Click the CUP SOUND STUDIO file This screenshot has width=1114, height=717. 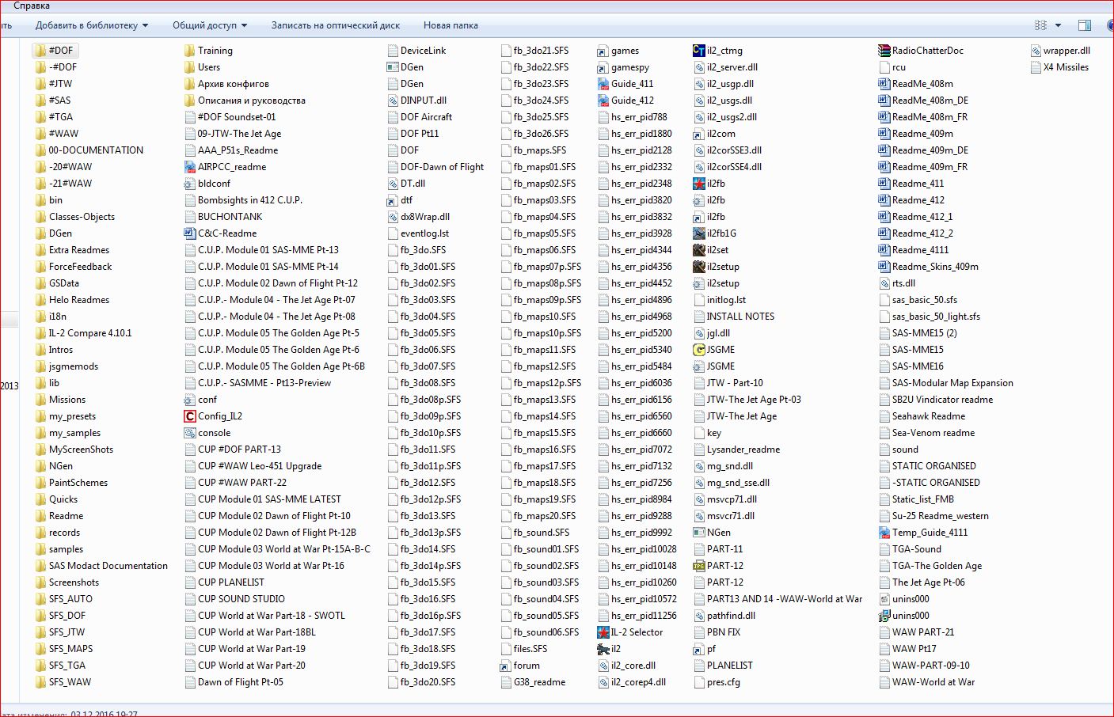(x=241, y=599)
